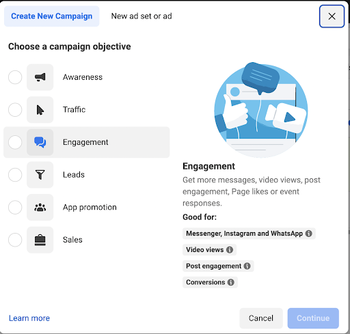
Task: Click the Traffic cursor arrow icon
Action: (x=40, y=110)
